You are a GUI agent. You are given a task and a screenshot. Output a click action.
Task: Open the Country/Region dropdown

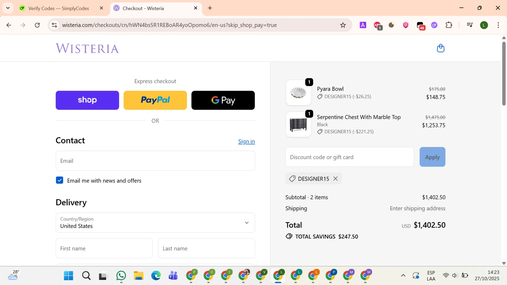(x=155, y=223)
